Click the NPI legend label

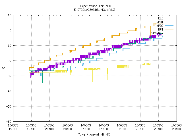coord(161,29)
